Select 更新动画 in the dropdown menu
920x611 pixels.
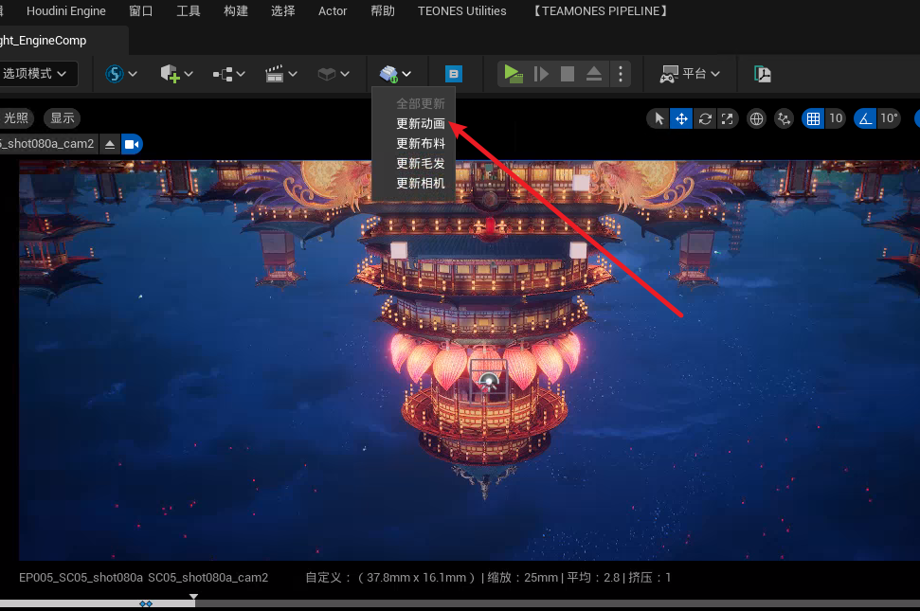coord(420,124)
